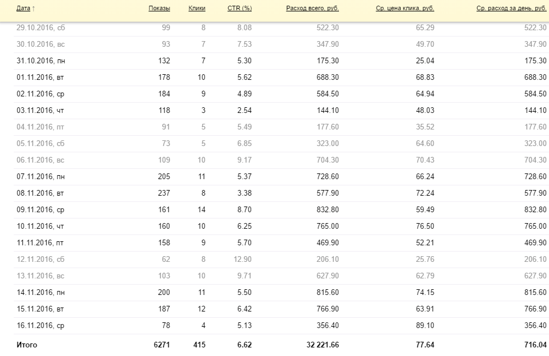This screenshot has height=356, width=549.
Task: Sort table by Дата column header
Action: [x=23, y=9]
